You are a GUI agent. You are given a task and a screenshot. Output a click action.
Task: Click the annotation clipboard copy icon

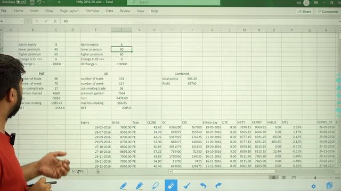pyautogui.click(x=329, y=186)
